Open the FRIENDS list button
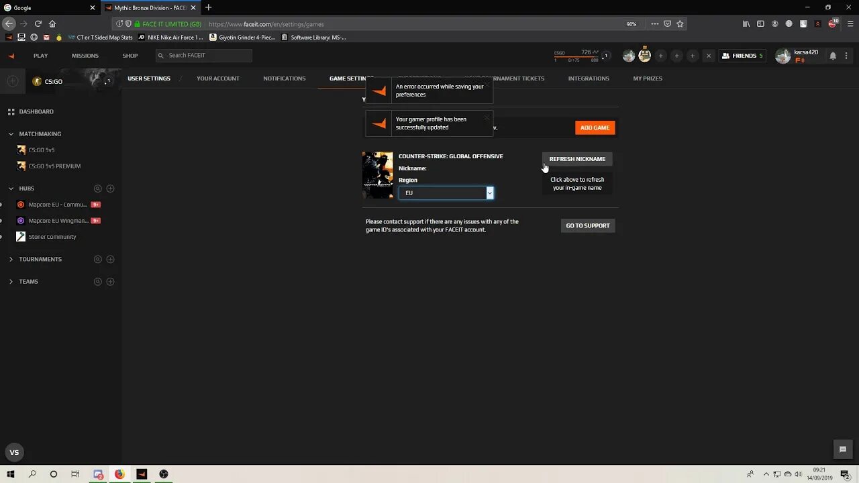This screenshot has width=859, height=483. [742, 56]
